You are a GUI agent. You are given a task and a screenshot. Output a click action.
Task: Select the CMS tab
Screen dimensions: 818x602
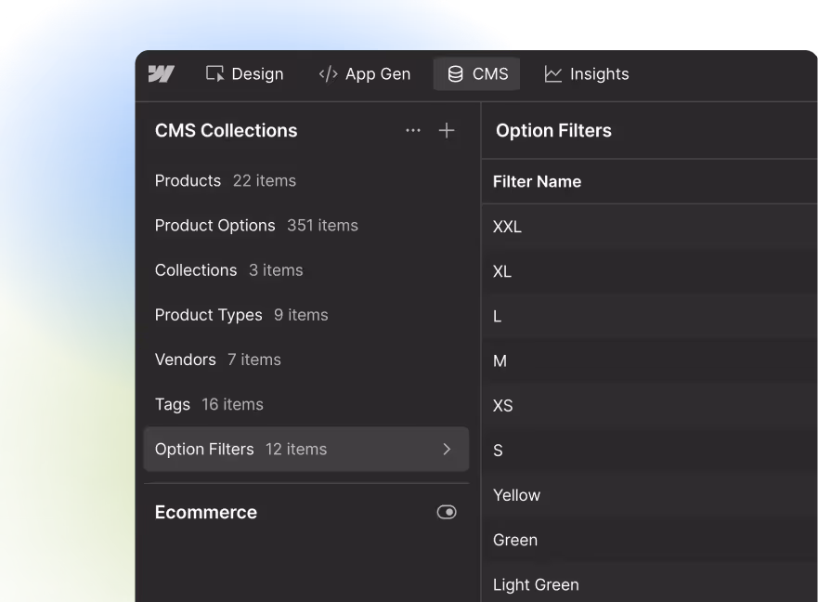pyautogui.click(x=476, y=73)
